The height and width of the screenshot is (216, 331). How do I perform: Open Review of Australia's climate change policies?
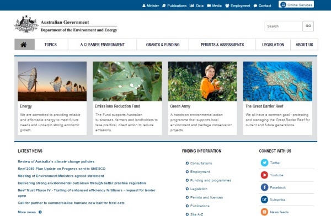point(56,161)
